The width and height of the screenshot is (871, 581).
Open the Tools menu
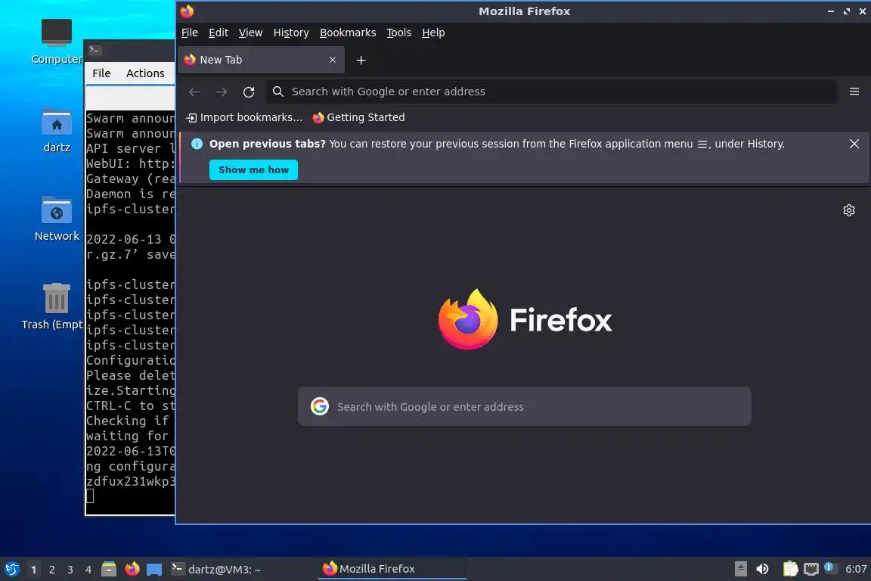(x=399, y=33)
